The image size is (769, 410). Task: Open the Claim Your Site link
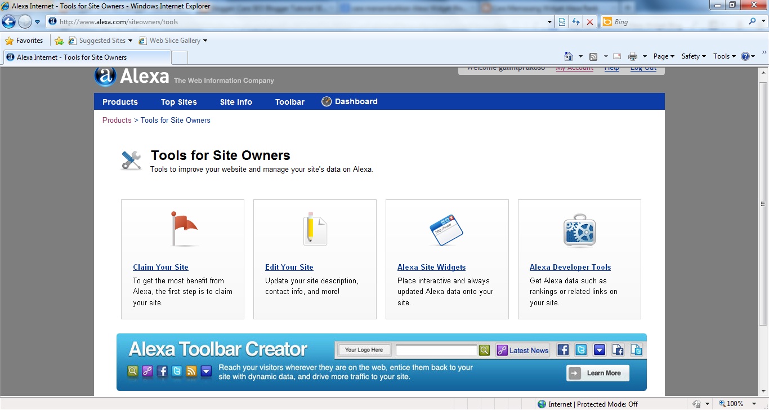pos(160,268)
